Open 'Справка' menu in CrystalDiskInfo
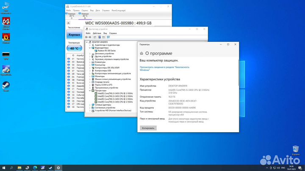 (105, 11)
